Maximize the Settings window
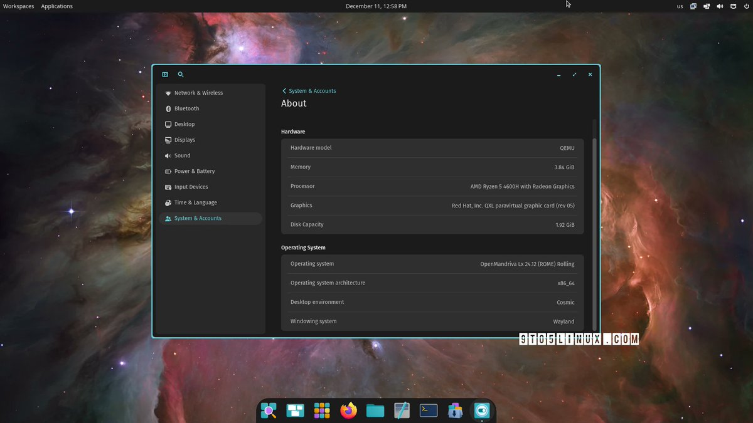Viewport: 753px width, 423px height. click(574, 75)
